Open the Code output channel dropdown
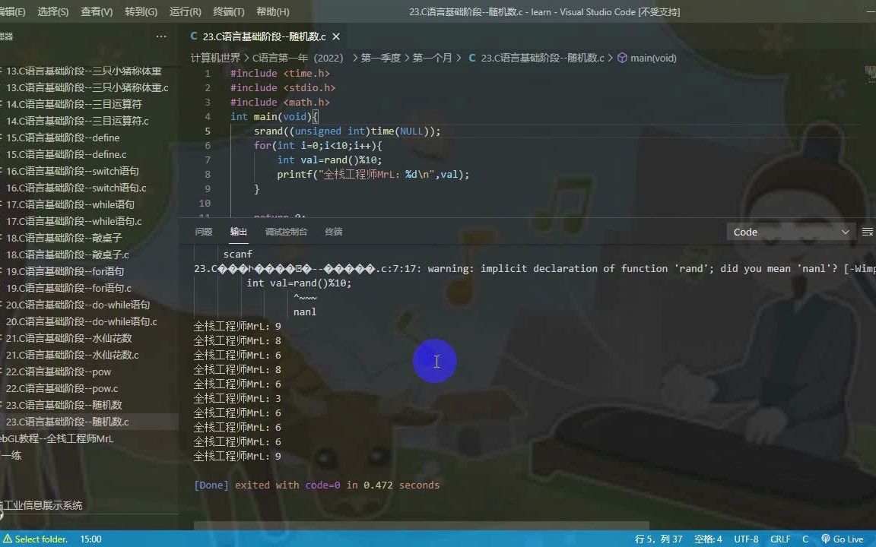The image size is (876, 547). 791,232
